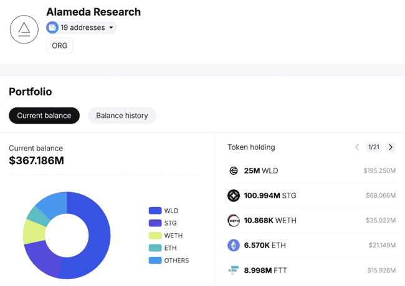Click the large WLD donut chart segment
Viewport: 405px width, 286px height.
pyautogui.click(x=100, y=237)
